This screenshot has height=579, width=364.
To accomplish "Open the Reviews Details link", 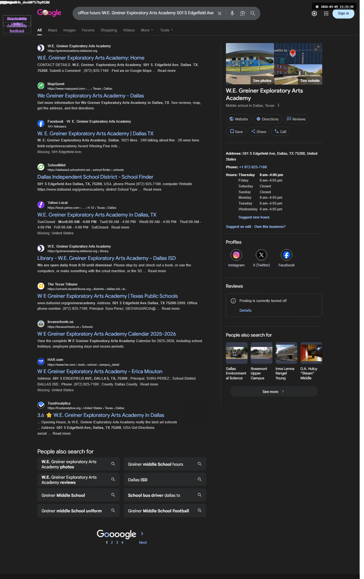I will 245,311.
